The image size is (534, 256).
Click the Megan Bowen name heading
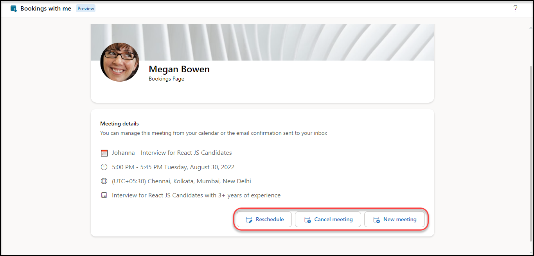[x=179, y=69]
